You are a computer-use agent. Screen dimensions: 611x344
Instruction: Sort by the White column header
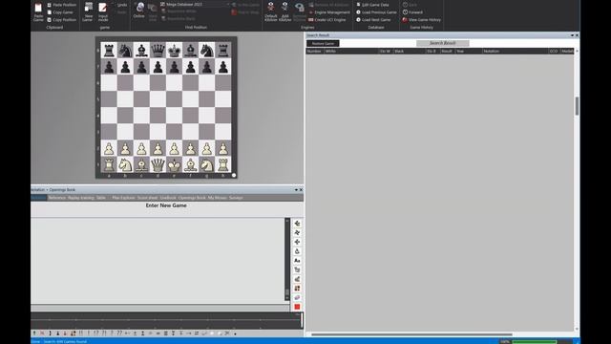351,51
